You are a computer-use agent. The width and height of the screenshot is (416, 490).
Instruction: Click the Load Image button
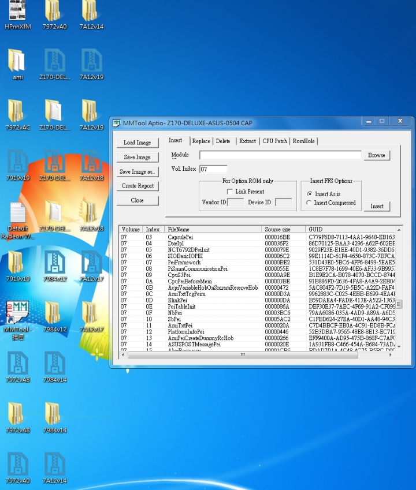click(138, 143)
